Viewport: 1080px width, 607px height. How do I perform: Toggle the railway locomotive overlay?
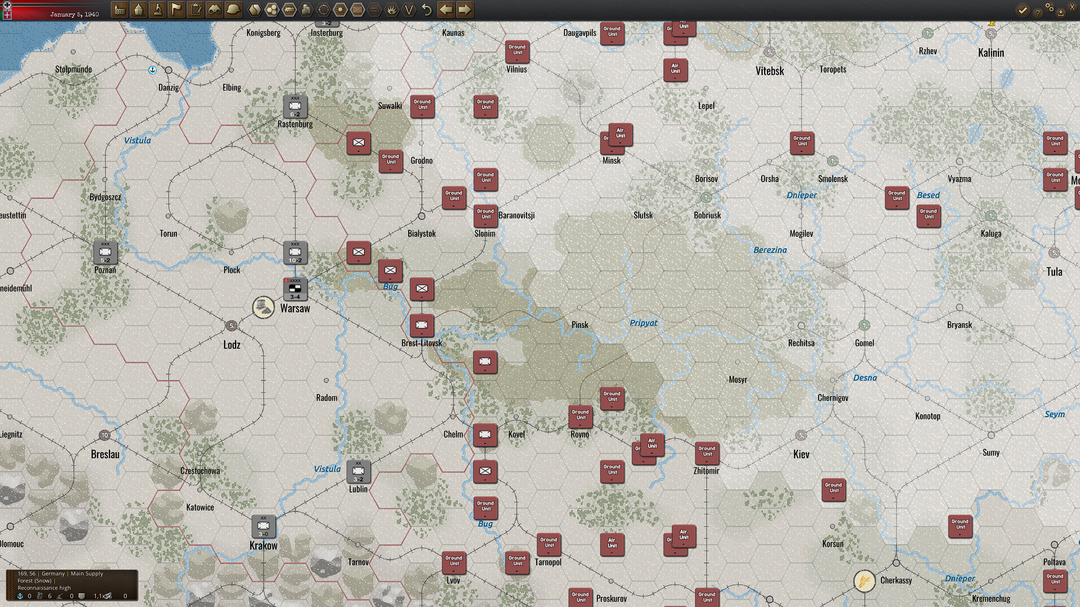coord(289,10)
